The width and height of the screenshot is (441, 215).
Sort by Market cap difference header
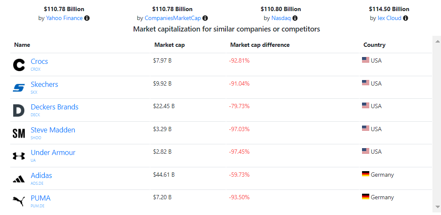pos(260,45)
